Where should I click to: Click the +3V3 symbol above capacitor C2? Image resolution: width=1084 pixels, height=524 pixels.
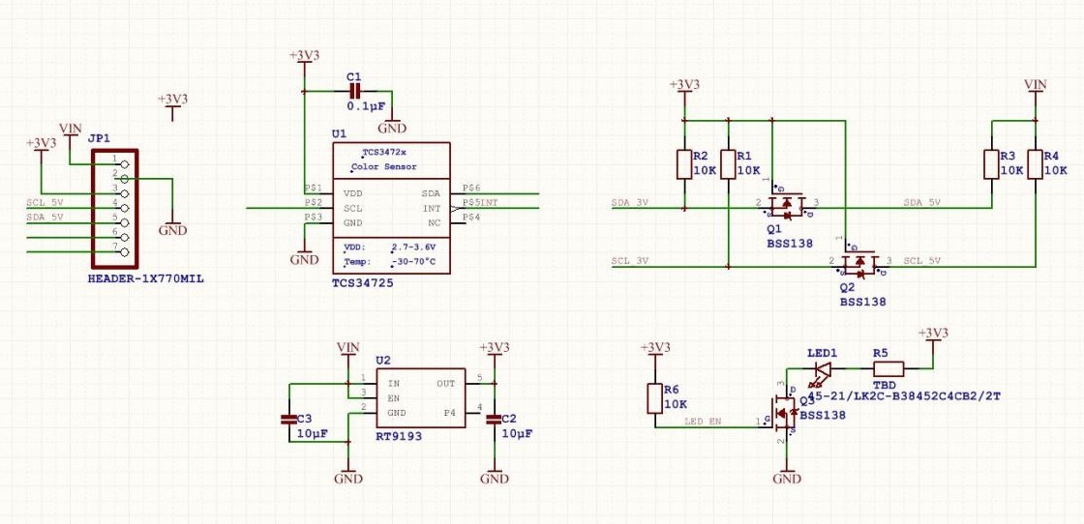coord(495,347)
